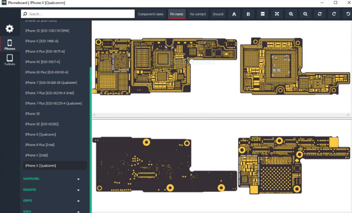Toggle Pin name display
The width and height of the screenshot is (352, 213).
(x=176, y=14)
